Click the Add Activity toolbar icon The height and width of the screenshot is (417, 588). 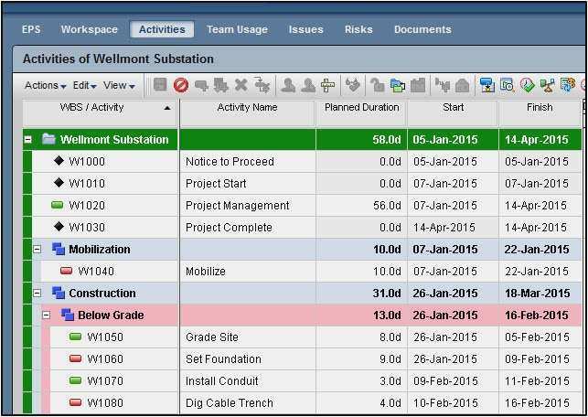[201, 86]
